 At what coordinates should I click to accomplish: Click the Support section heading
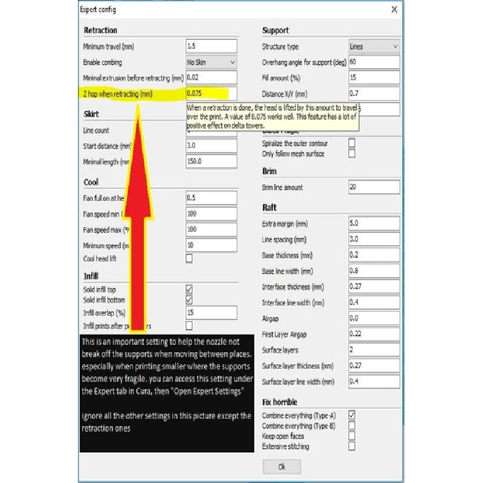(x=275, y=31)
